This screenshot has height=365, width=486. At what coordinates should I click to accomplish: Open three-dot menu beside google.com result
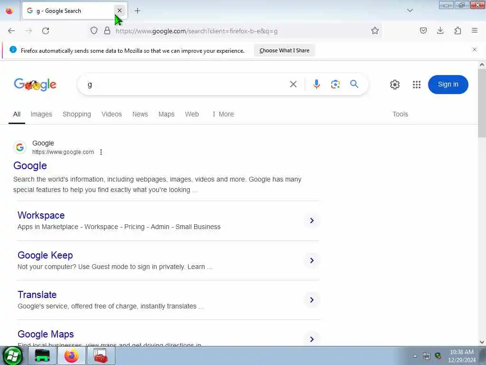[101, 152]
